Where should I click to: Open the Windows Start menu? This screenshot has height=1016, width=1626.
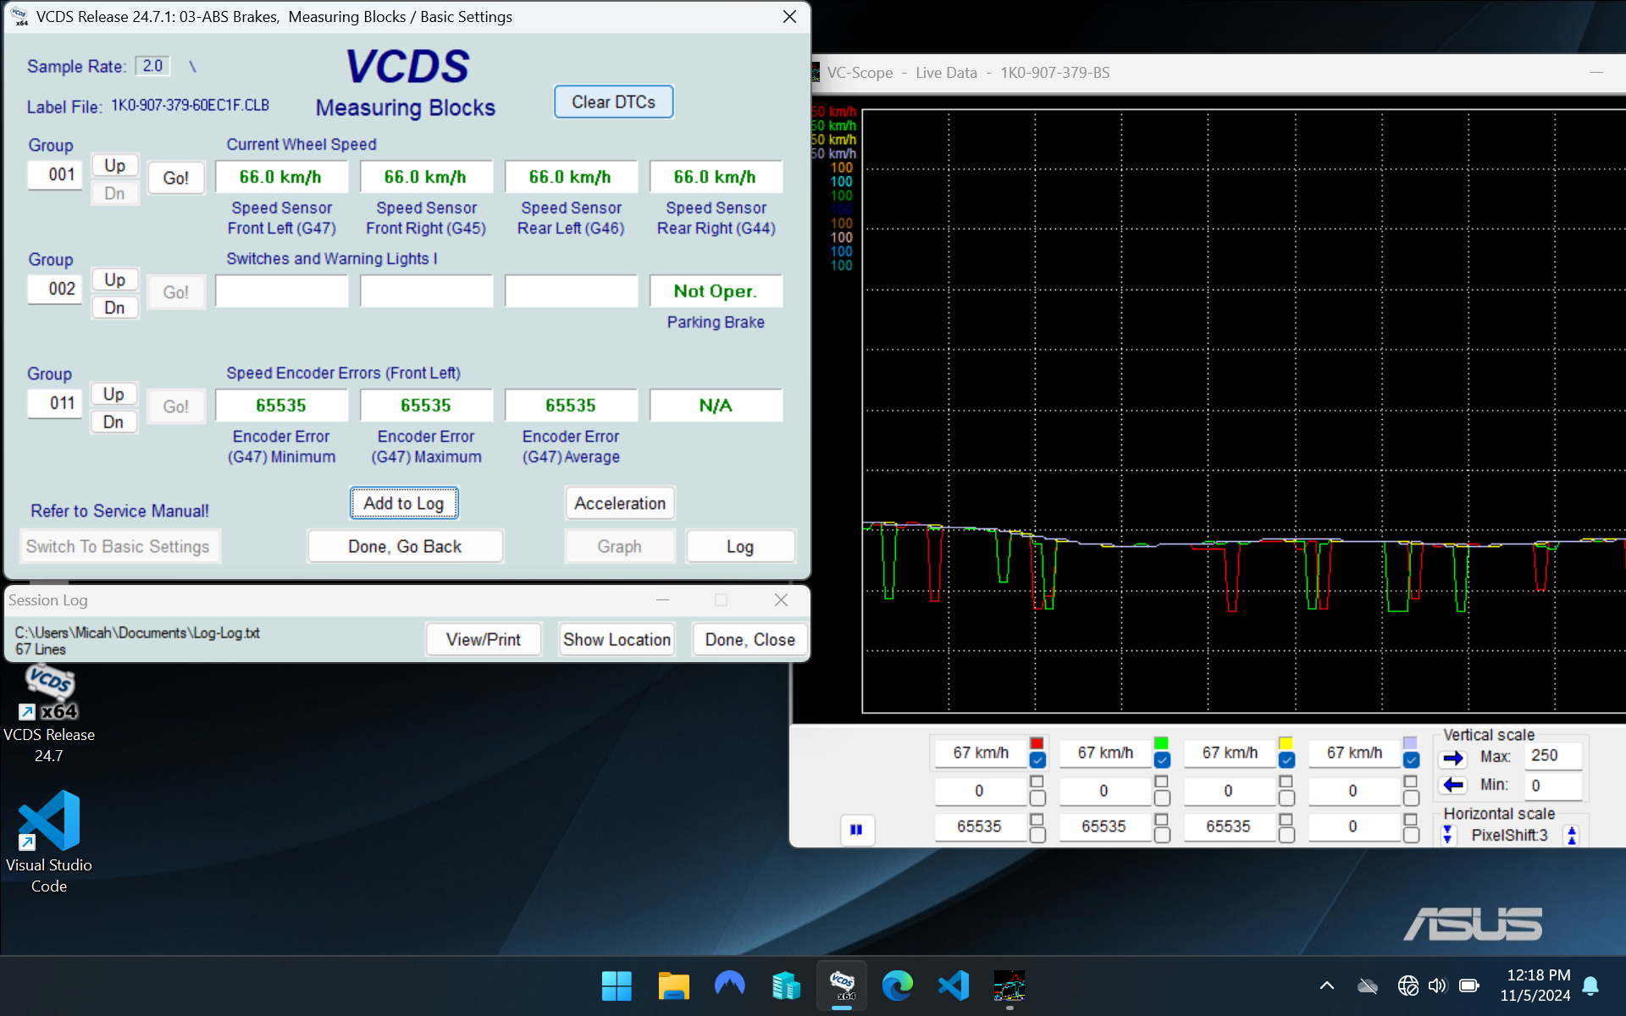[x=617, y=986]
